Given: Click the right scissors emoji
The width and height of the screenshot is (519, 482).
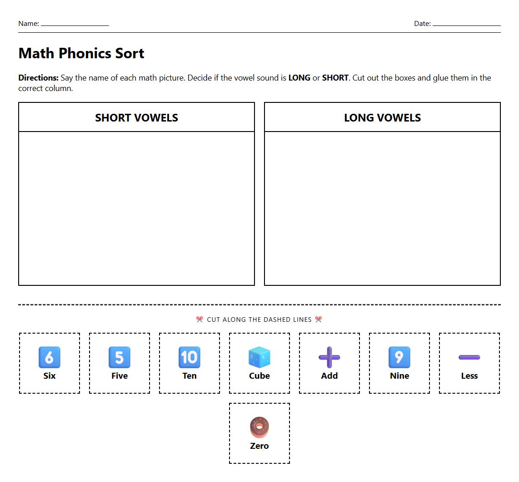Looking at the screenshot, I should click(319, 320).
